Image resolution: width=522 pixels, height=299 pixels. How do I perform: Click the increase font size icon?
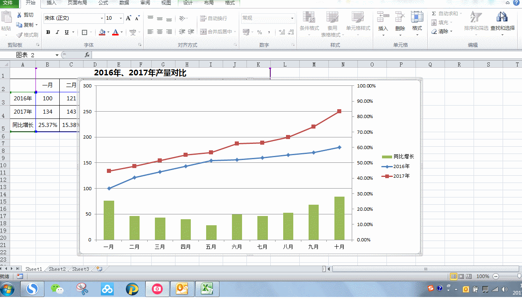(x=128, y=18)
